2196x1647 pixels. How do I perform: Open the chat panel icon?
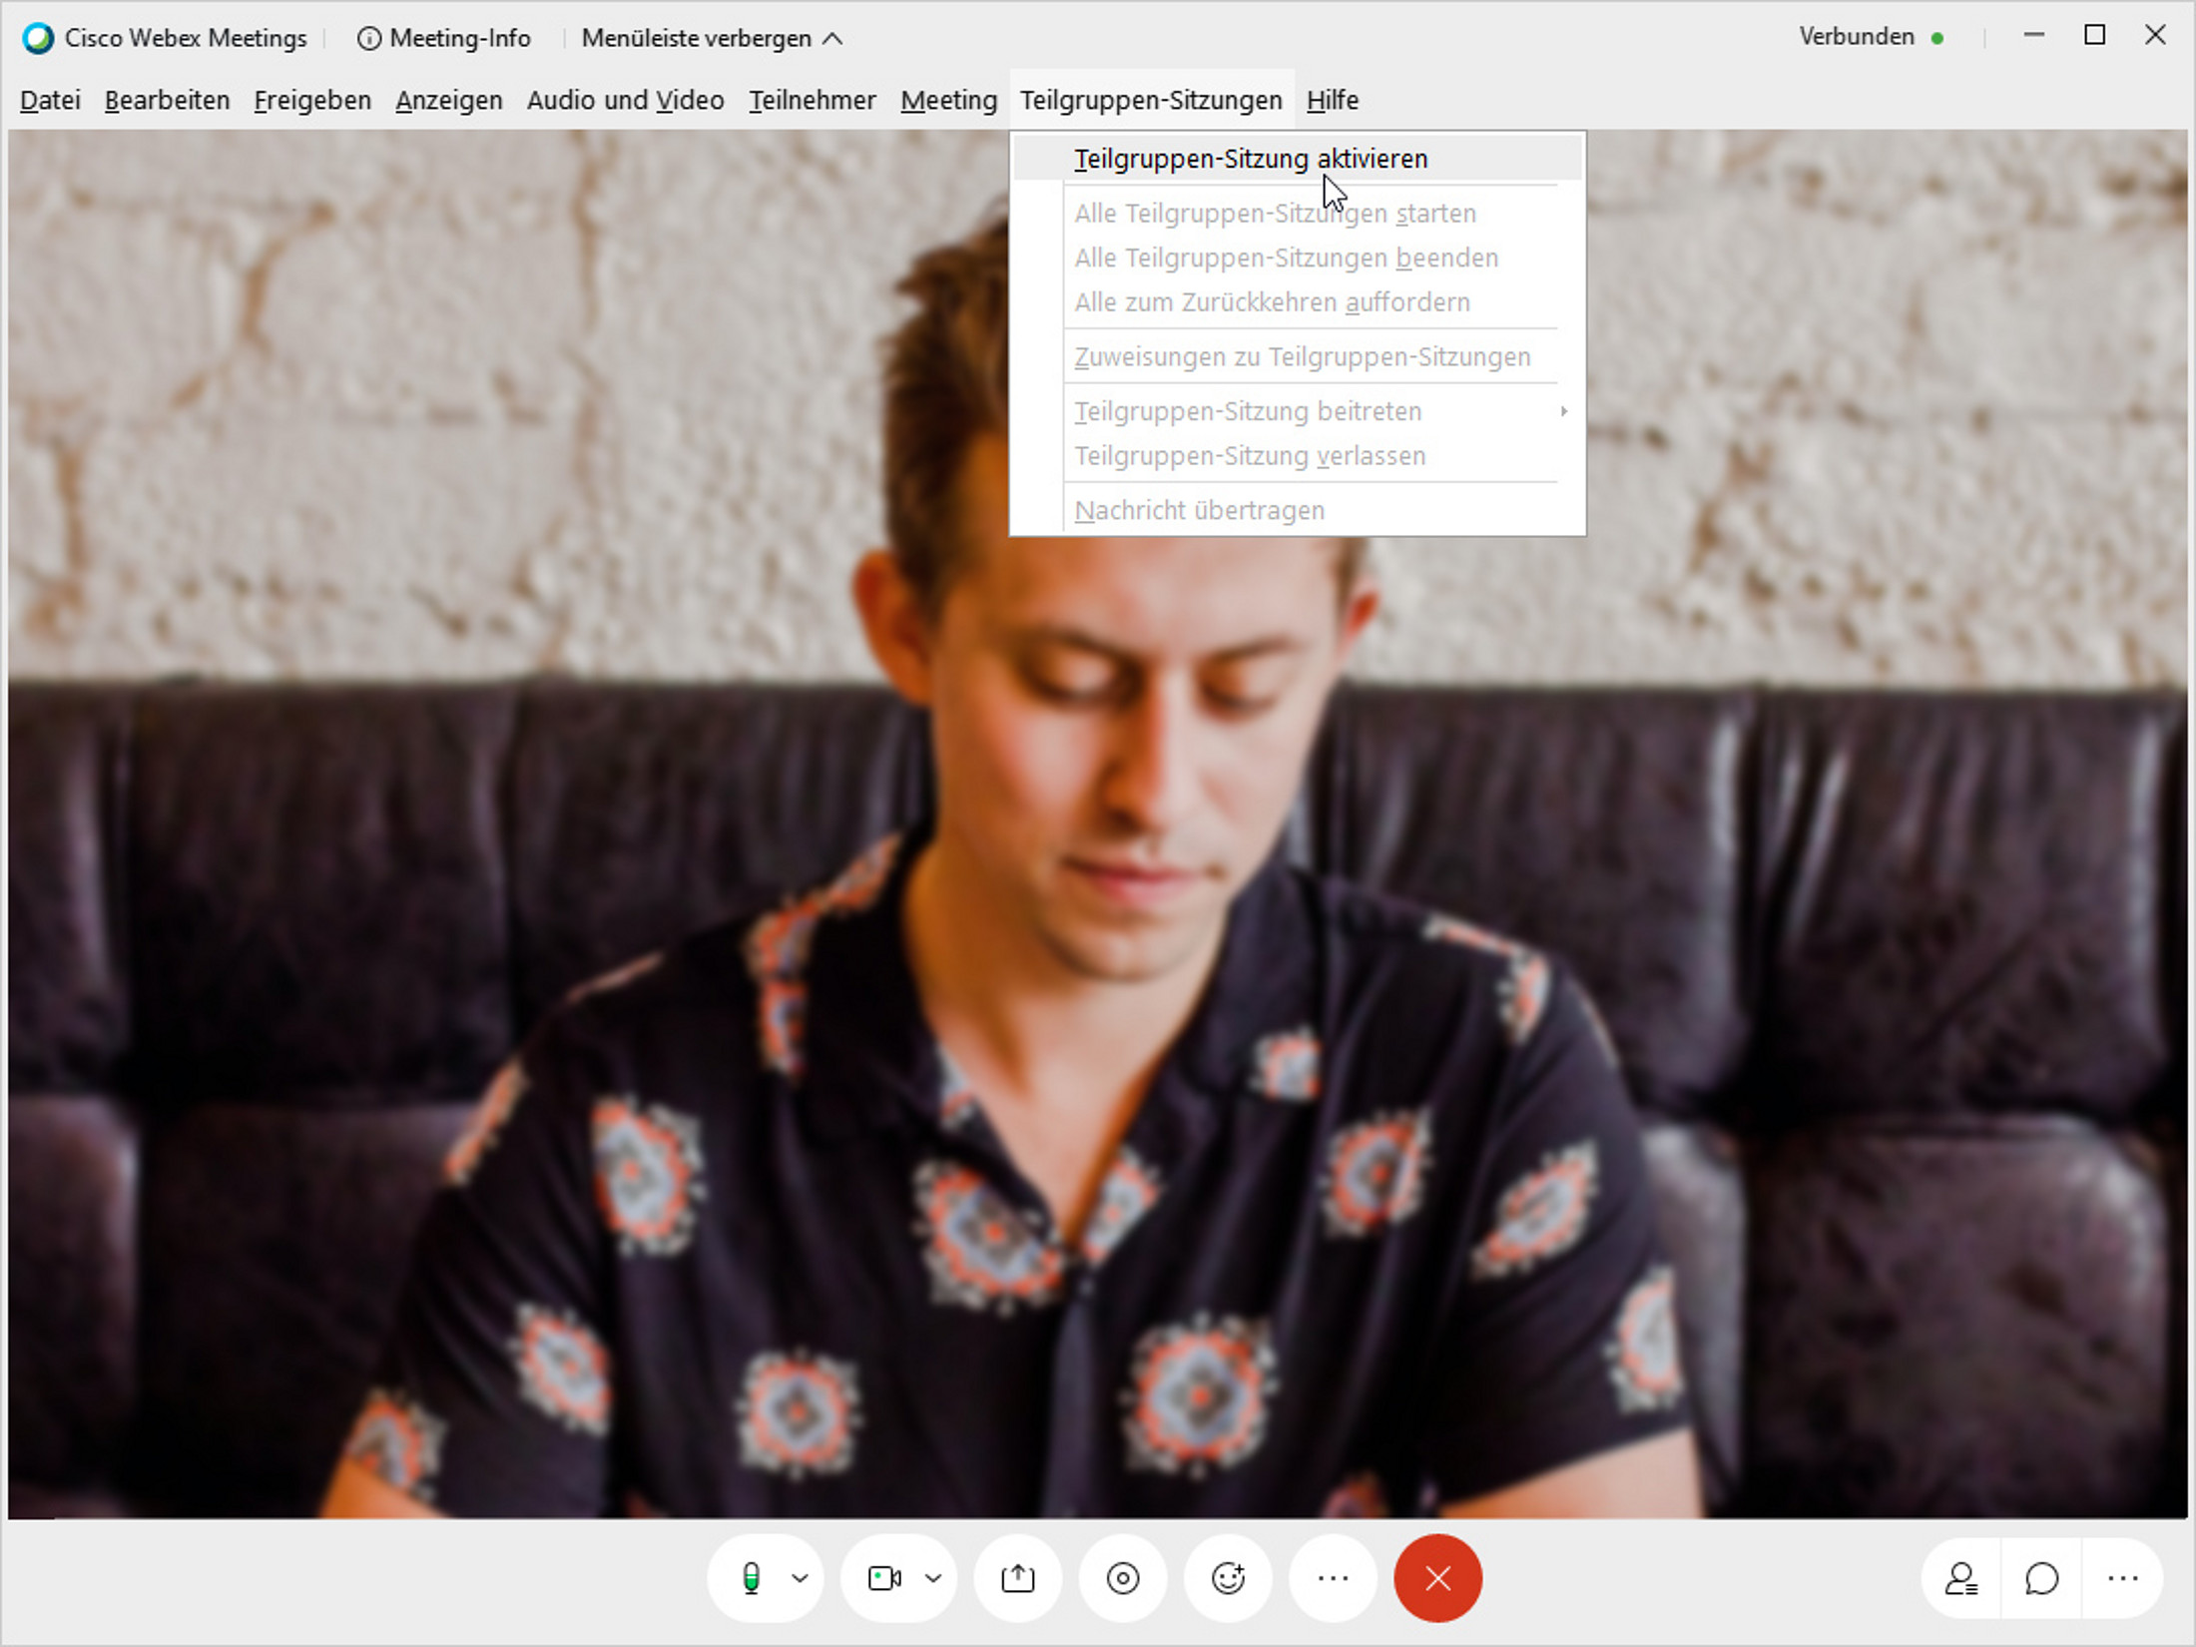point(2041,1578)
